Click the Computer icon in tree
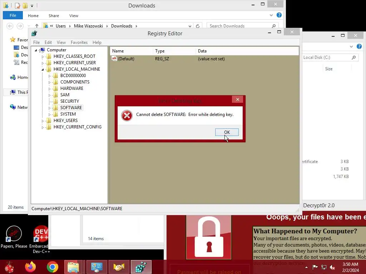 42,50
